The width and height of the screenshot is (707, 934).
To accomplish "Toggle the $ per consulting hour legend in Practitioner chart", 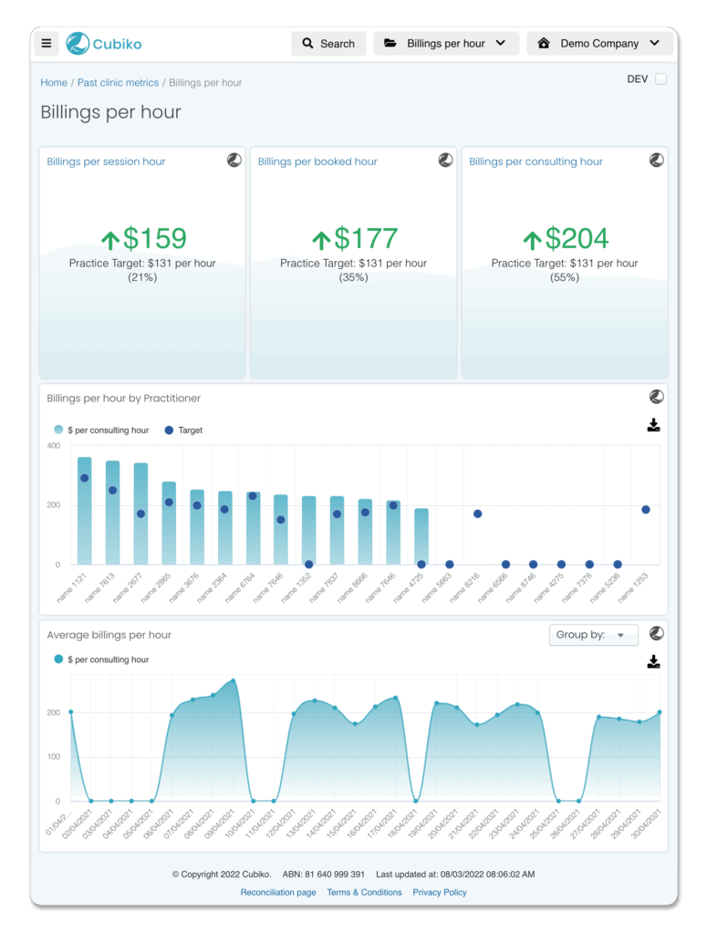I will (101, 431).
